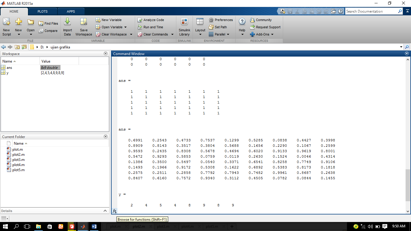
Task: Click the search icon at address bar's right end
Action: tap(407, 47)
